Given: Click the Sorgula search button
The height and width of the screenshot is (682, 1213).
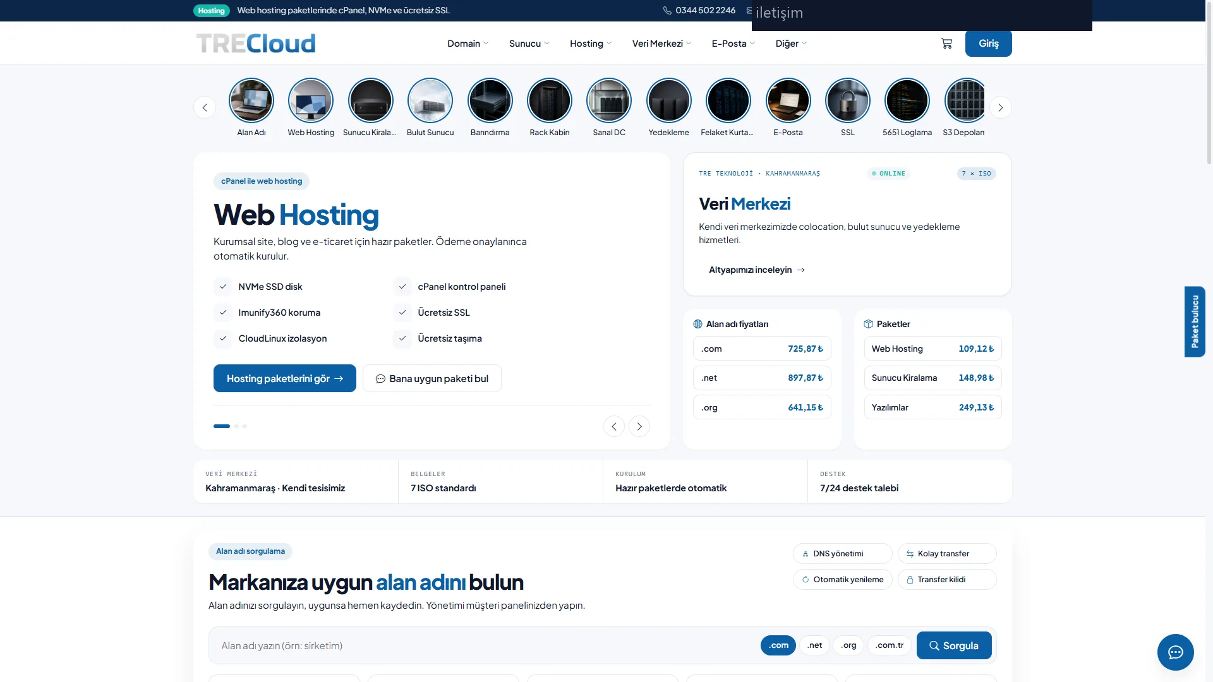Looking at the screenshot, I should (954, 645).
